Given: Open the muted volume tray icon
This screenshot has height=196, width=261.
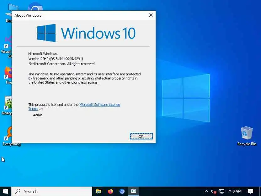Looking at the screenshot, I should [214, 191].
